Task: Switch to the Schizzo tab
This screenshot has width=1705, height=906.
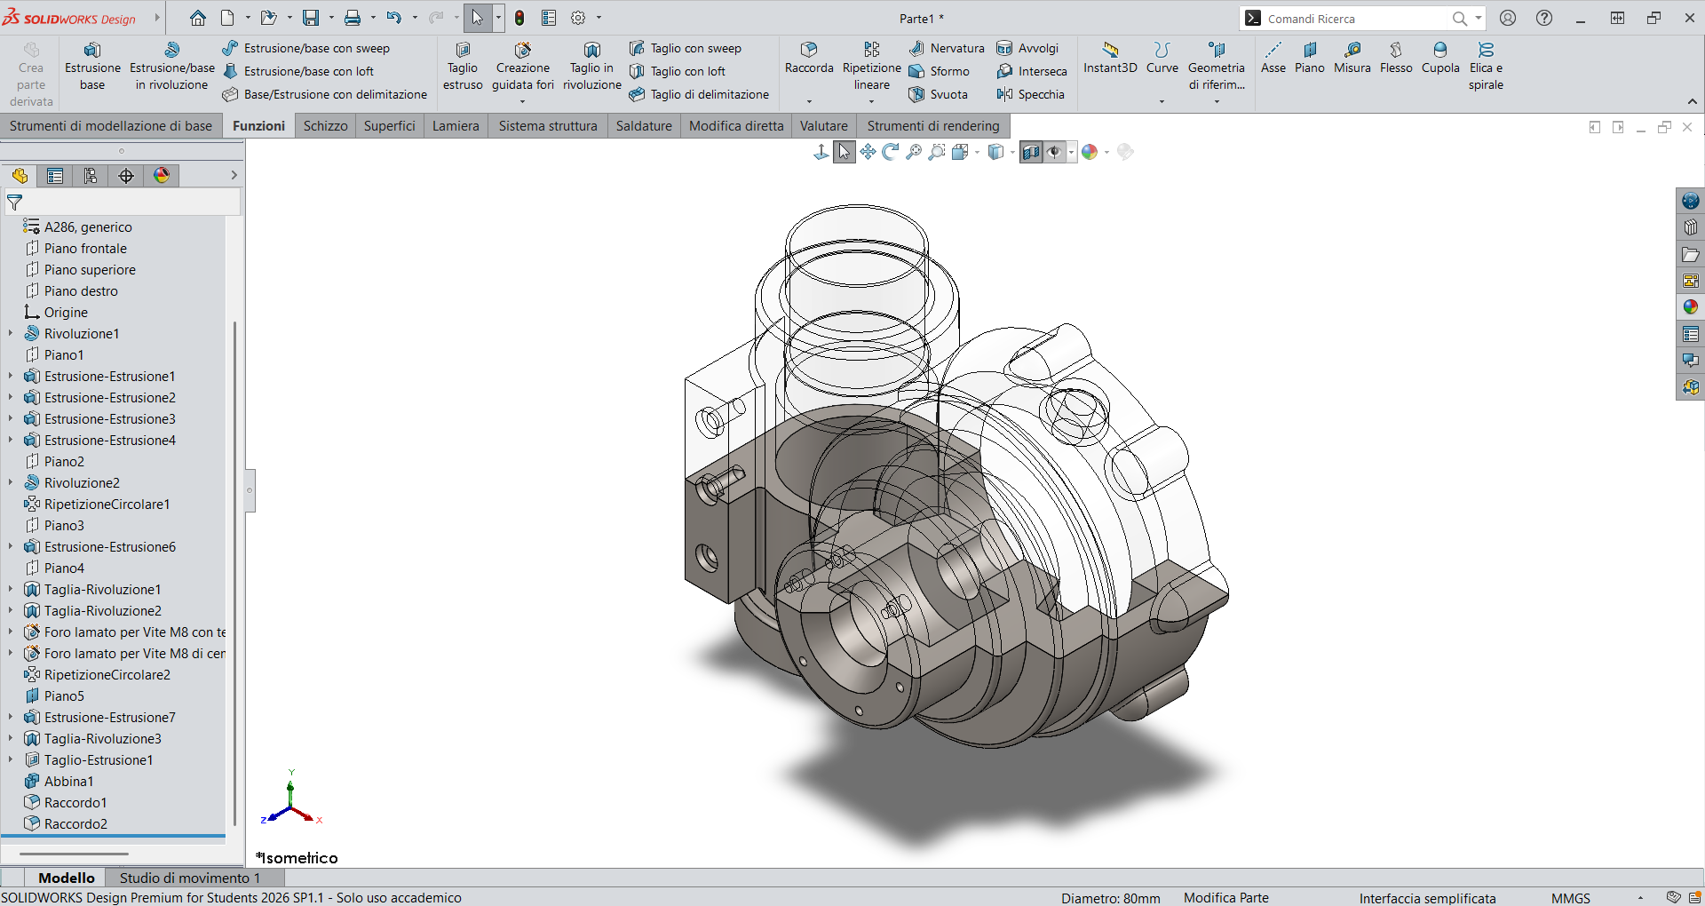Action: 325,126
